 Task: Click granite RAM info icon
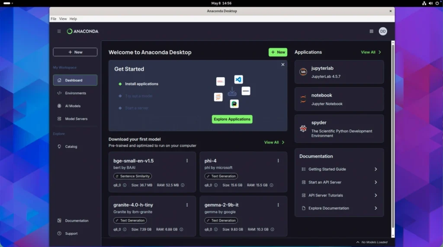point(181,229)
